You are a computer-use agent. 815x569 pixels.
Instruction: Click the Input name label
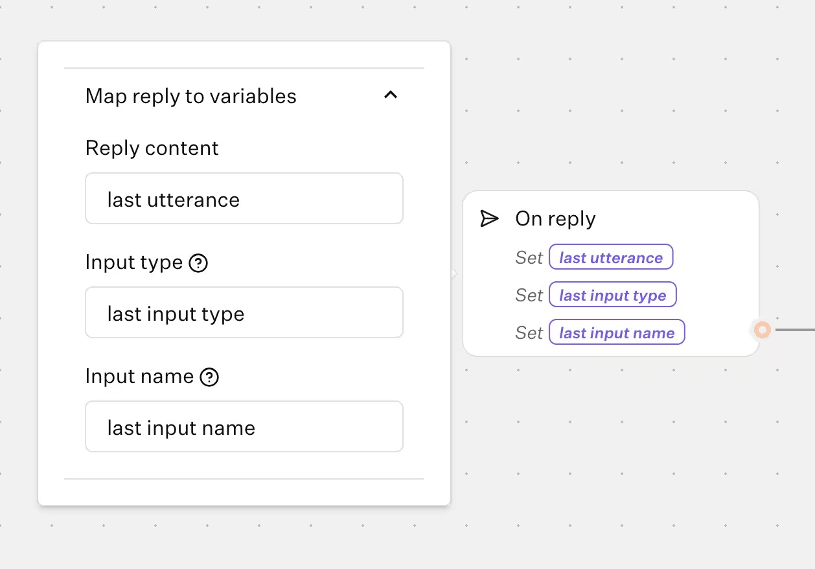(138, 377)
